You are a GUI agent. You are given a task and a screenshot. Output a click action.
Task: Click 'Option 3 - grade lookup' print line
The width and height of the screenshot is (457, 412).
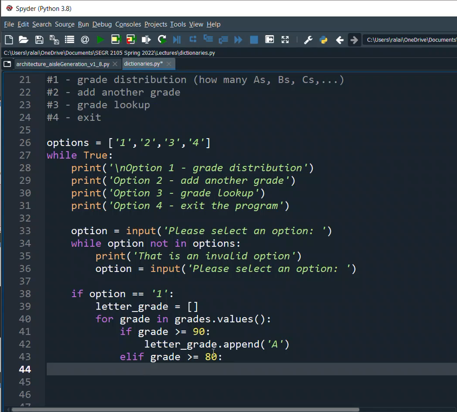tap(168, 193)
